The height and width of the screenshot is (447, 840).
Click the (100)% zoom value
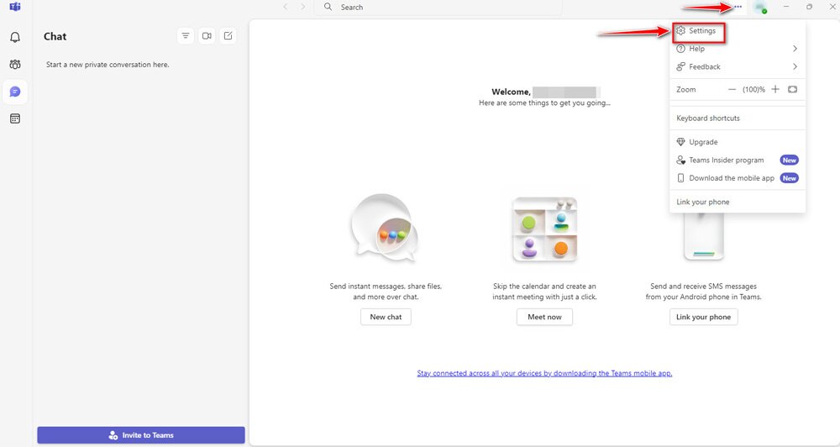[753, 90]
